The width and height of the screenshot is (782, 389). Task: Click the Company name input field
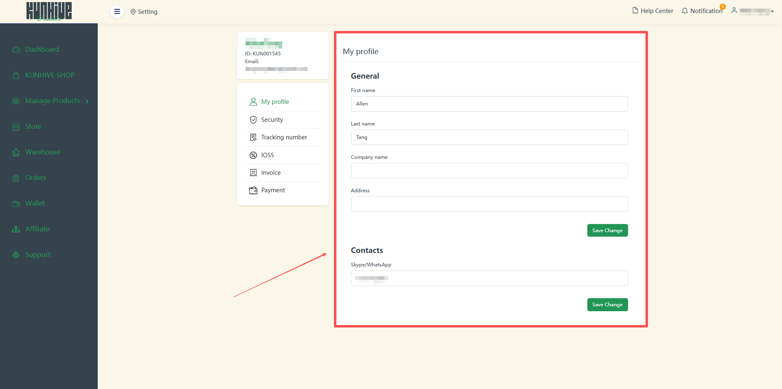tap(489, 171)
